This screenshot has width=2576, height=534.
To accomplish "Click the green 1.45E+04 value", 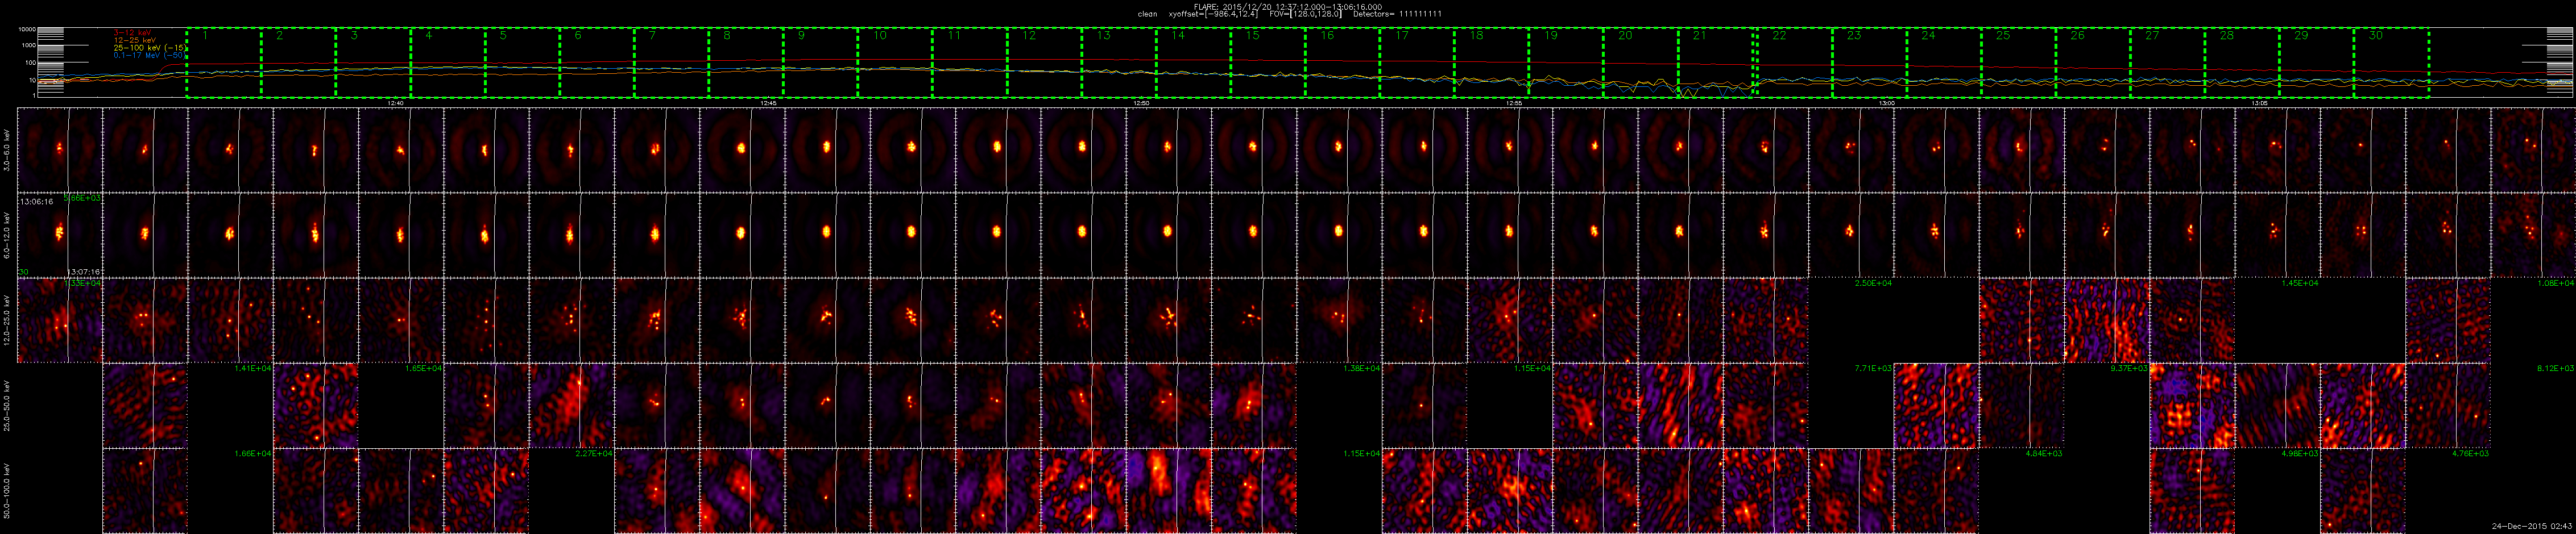I will (x=2300, y=283).
